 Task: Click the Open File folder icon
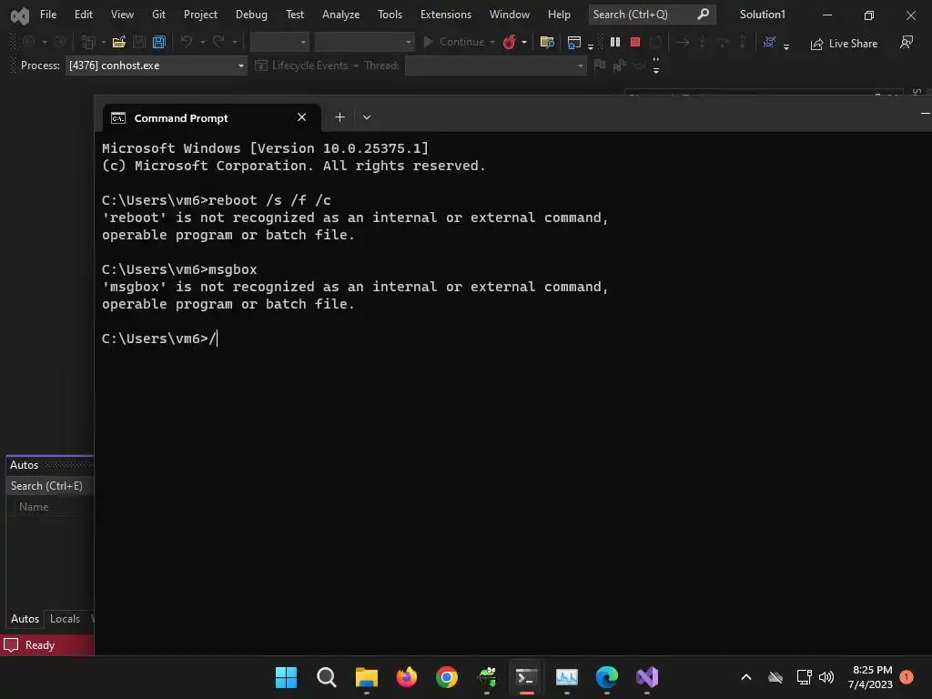point(119,42)
